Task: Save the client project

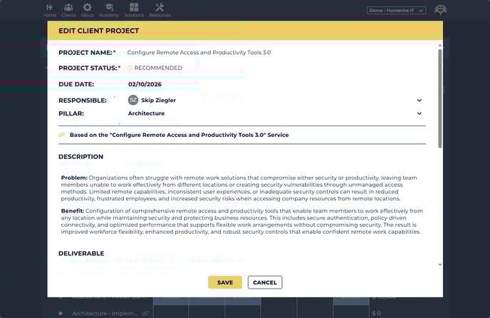Action: tap(225, 282)
